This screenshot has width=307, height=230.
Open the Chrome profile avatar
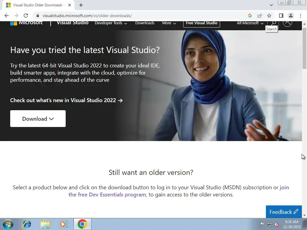[291, 16]
